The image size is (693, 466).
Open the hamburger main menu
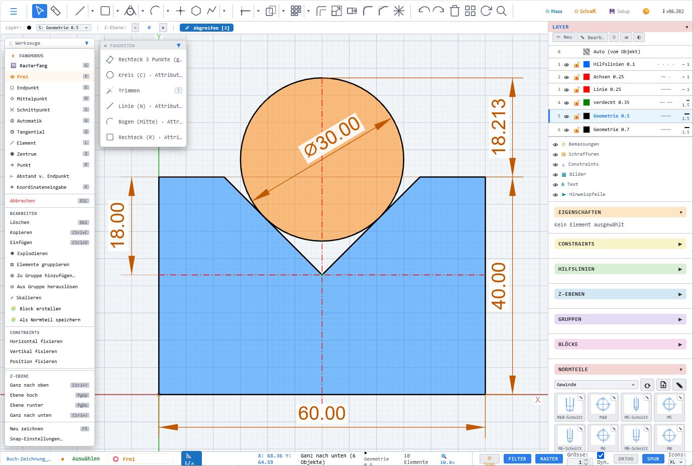14,11
